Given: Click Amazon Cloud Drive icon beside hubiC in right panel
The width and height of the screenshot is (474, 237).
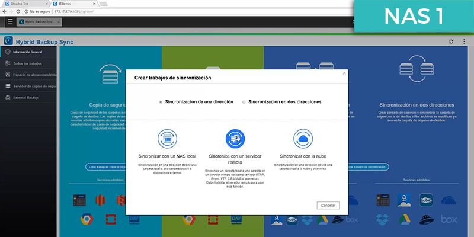Looking at the screenshot, I should 404,200.
